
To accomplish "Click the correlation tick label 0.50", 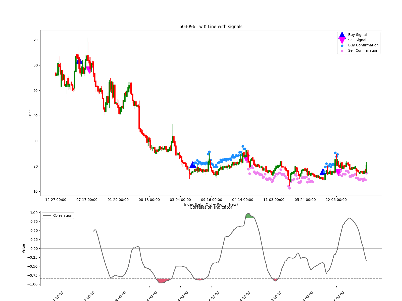I will click(34, 231).
